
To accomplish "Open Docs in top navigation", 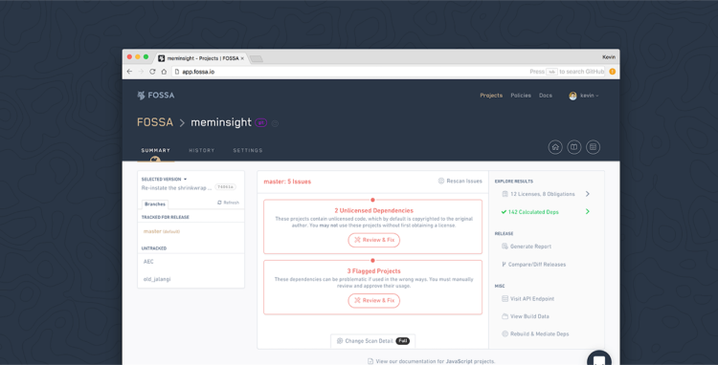I will coord(546,96).
